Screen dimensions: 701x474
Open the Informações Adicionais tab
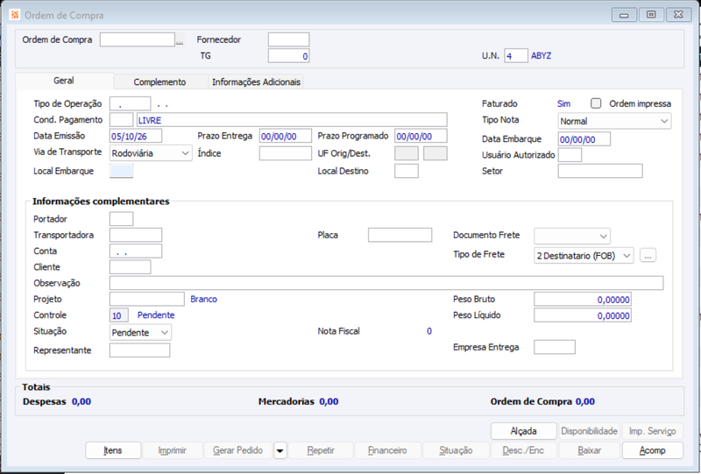tap(256, 81)
